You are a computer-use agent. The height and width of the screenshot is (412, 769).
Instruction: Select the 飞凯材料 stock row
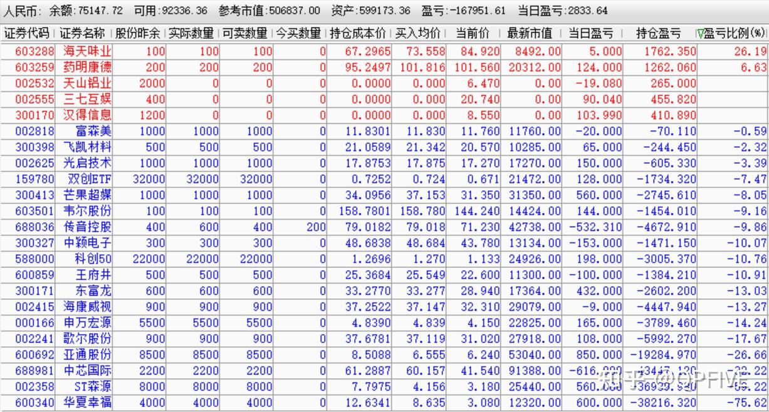click(384, 147)
